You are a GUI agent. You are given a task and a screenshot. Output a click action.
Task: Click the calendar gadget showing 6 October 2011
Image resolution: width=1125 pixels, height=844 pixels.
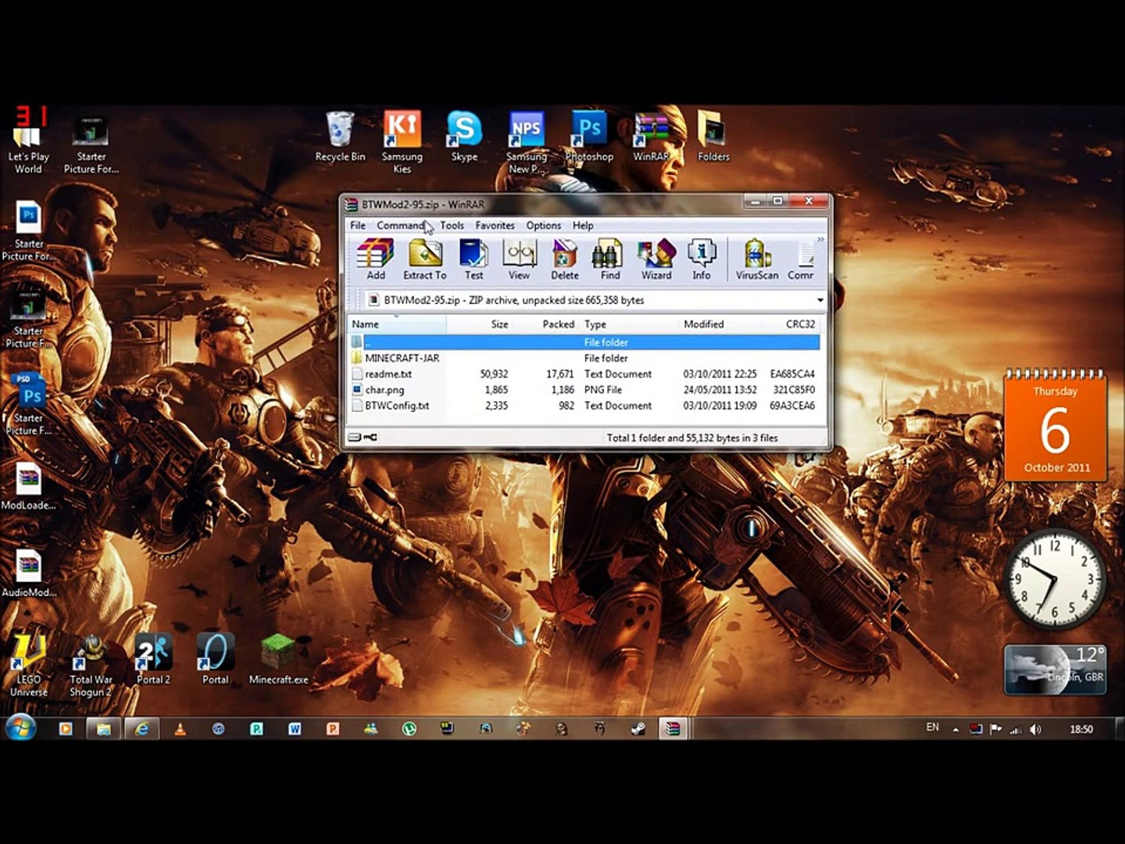point(1055,426)
